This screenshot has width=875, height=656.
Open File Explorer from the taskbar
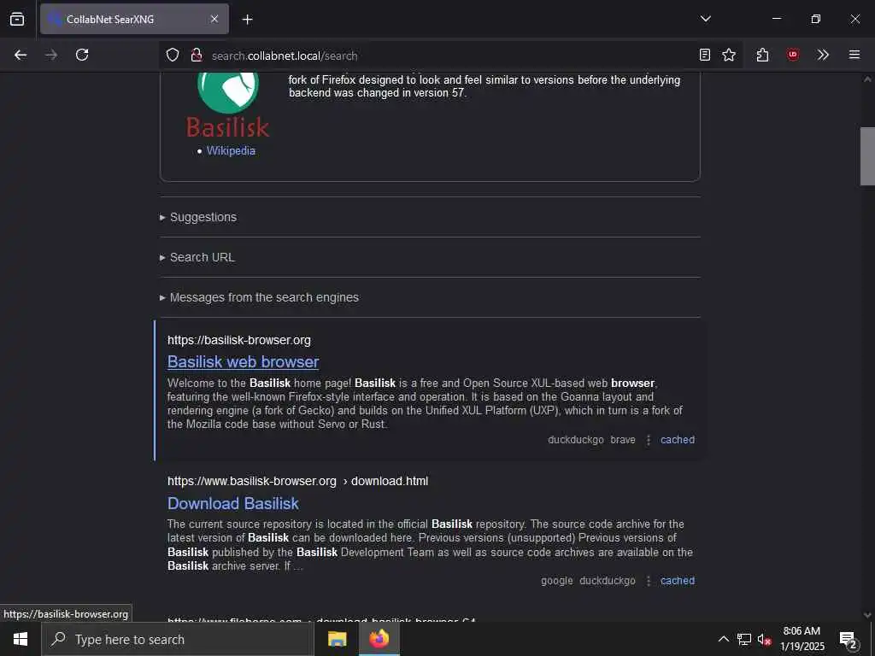click(x=337, y=639)
